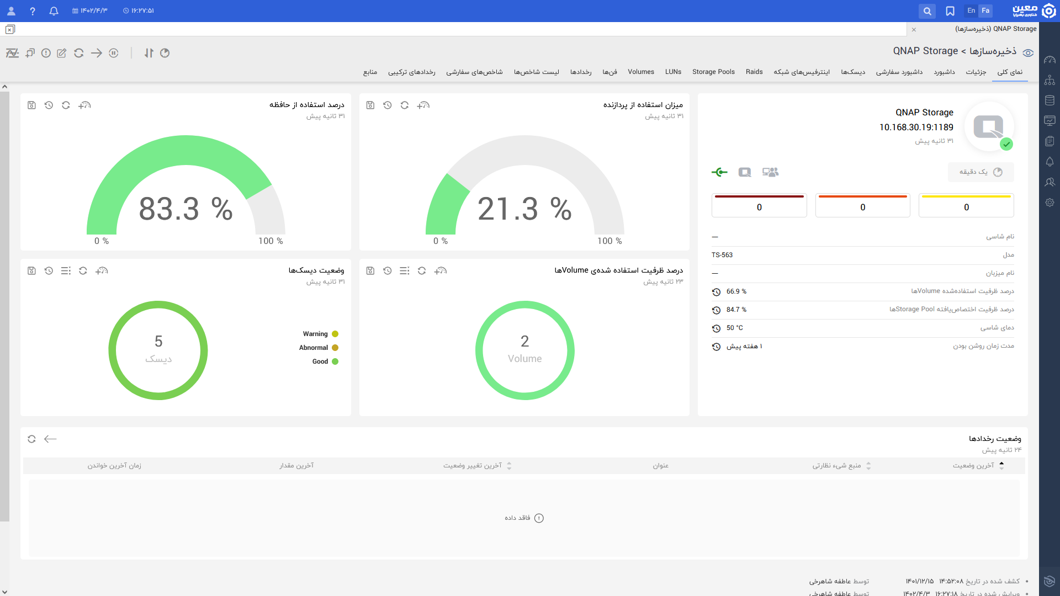Switch to the دیسک‌ها tab
This screenshot has width=1060, height=596.
pyautogui.click(x=853, y=72)
